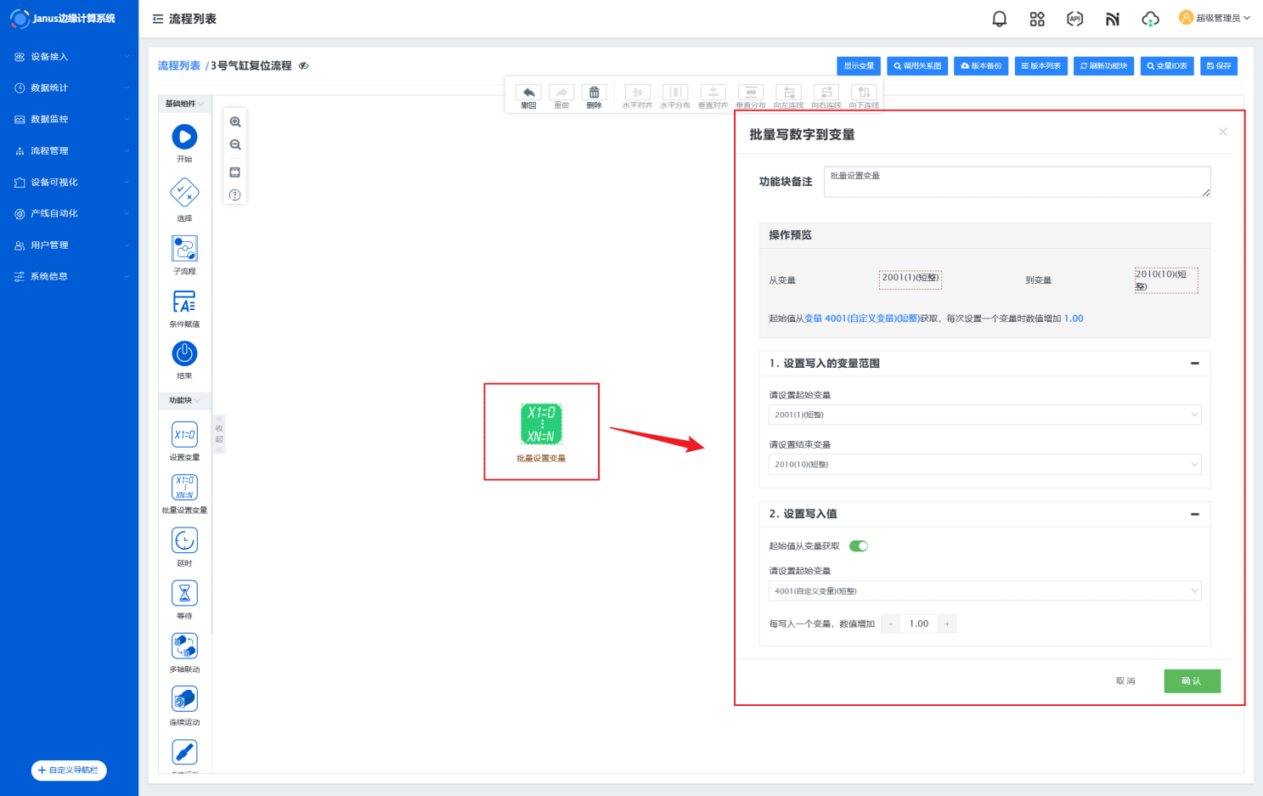Click the 开始 (Start) component icon
Screen dimensions: 1263x796
point(184,137)
